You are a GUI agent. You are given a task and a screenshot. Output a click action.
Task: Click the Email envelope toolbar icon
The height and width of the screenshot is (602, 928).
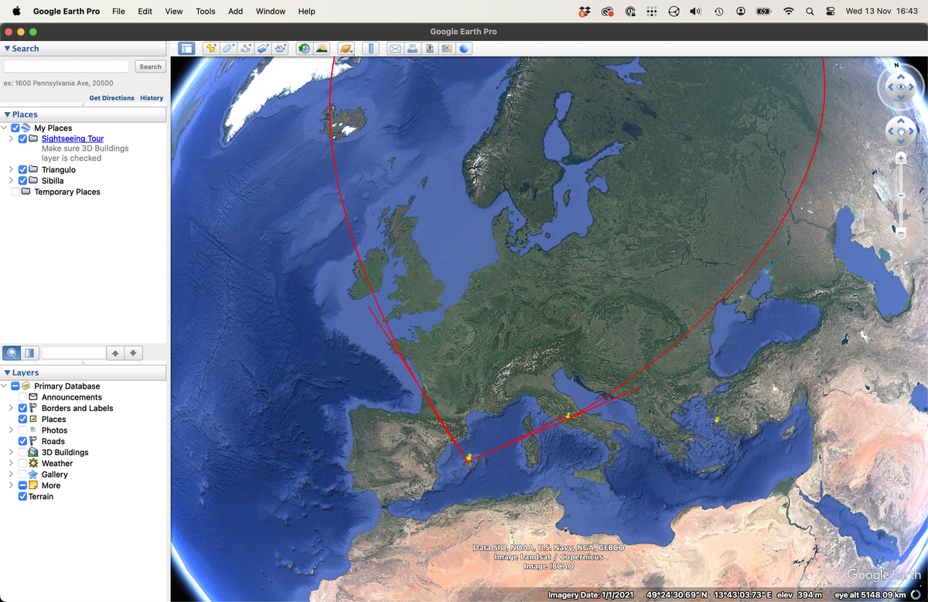coord(395,49)
